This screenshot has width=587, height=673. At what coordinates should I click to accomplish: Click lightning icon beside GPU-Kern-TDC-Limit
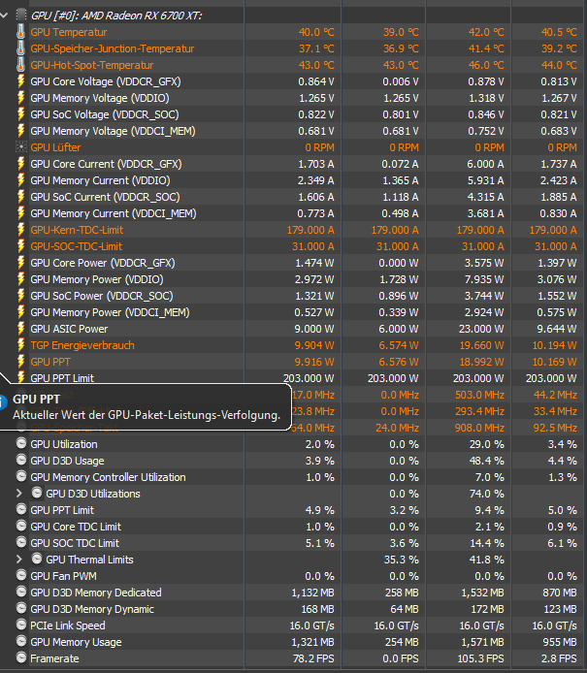click(20, 230)
